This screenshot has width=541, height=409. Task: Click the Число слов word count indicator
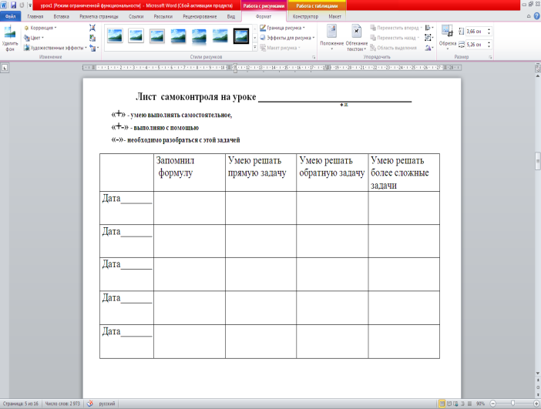tap(61, 404)
